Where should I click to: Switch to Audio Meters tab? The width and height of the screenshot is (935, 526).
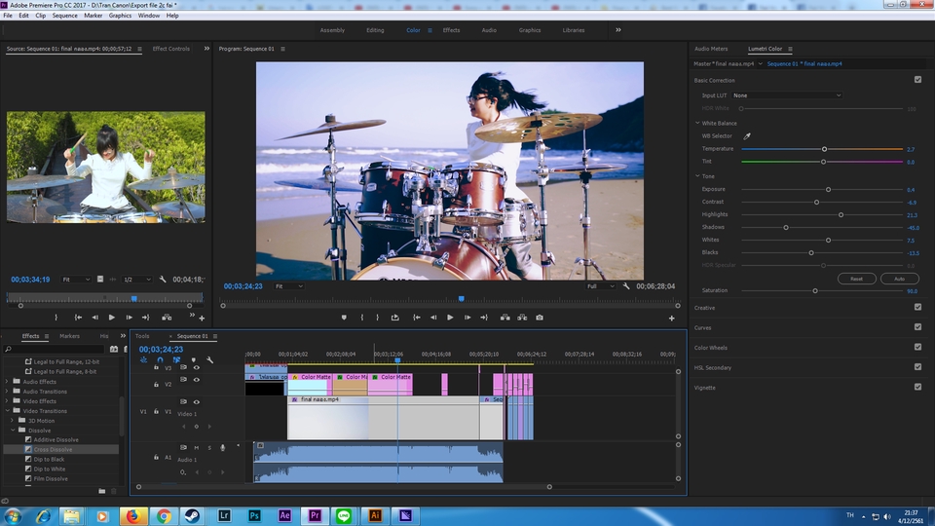[x=711, y=49]
